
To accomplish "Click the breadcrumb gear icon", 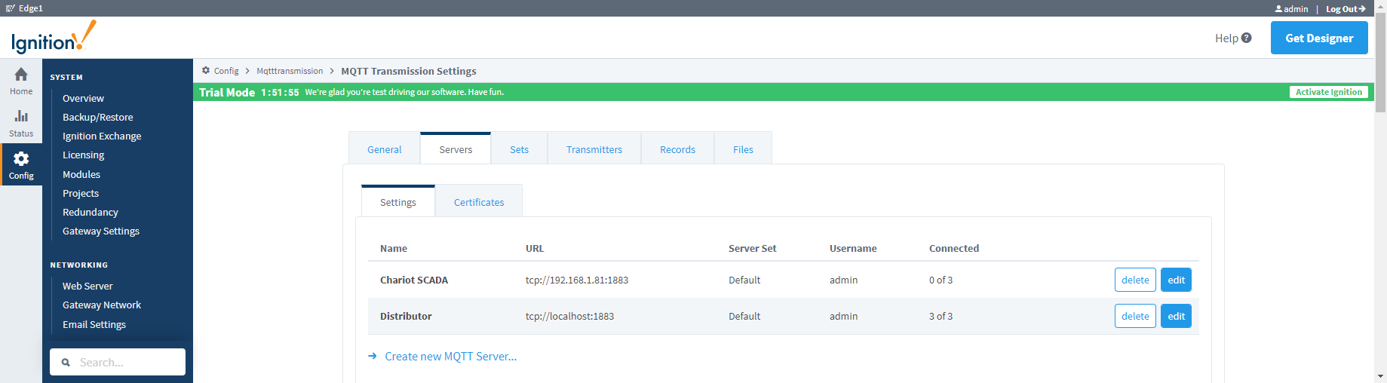I will [x=206, y=70].
